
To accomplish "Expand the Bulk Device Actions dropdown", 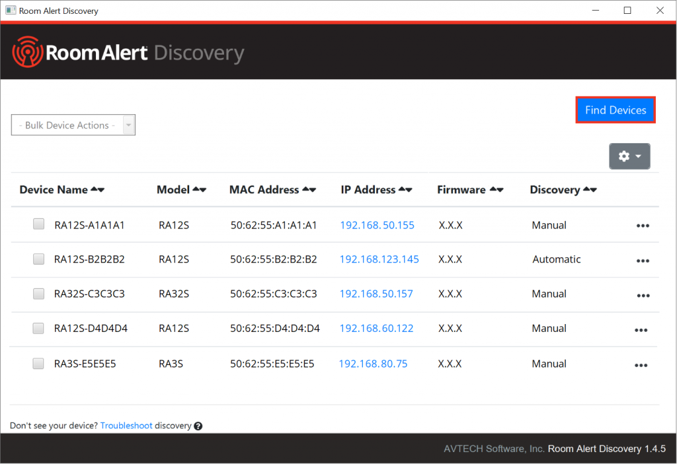I will point(73,125).
